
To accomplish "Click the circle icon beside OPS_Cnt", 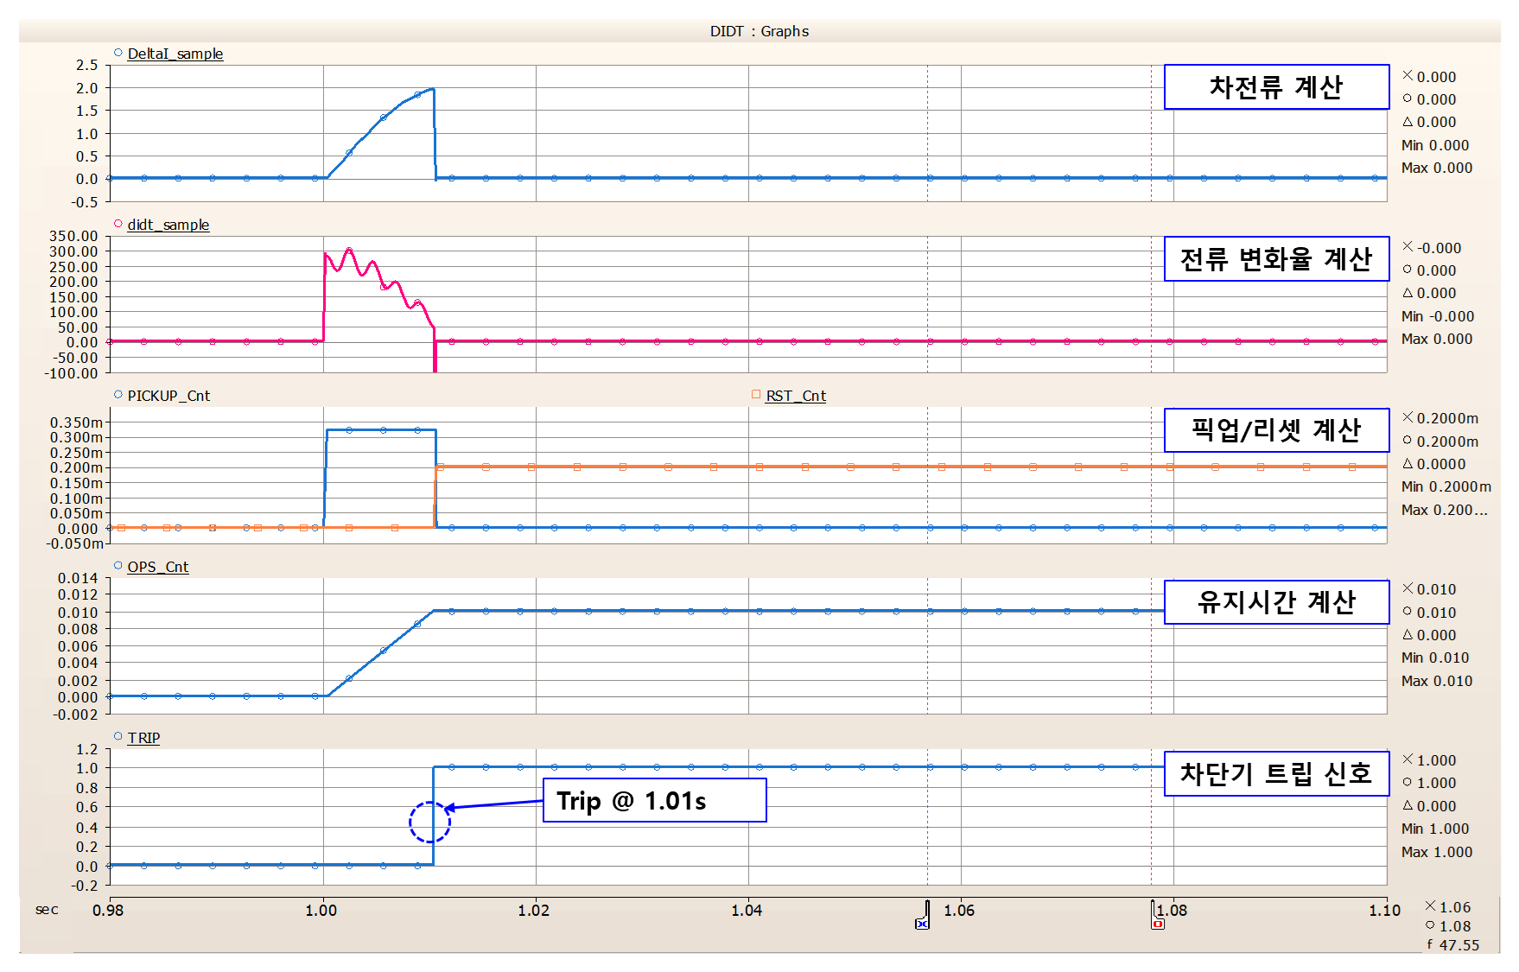I will [118, 566].
